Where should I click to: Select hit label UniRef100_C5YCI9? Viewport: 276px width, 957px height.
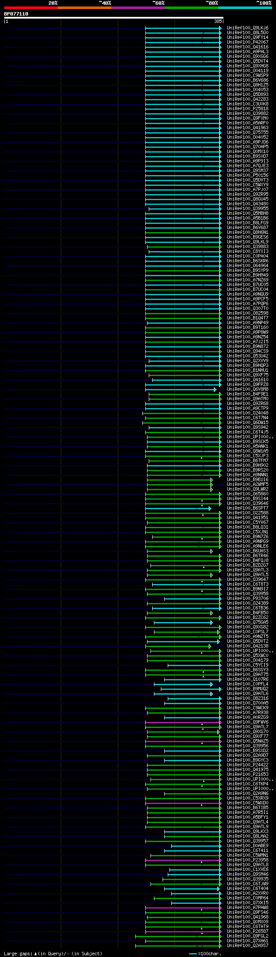(x=248, y=665)
